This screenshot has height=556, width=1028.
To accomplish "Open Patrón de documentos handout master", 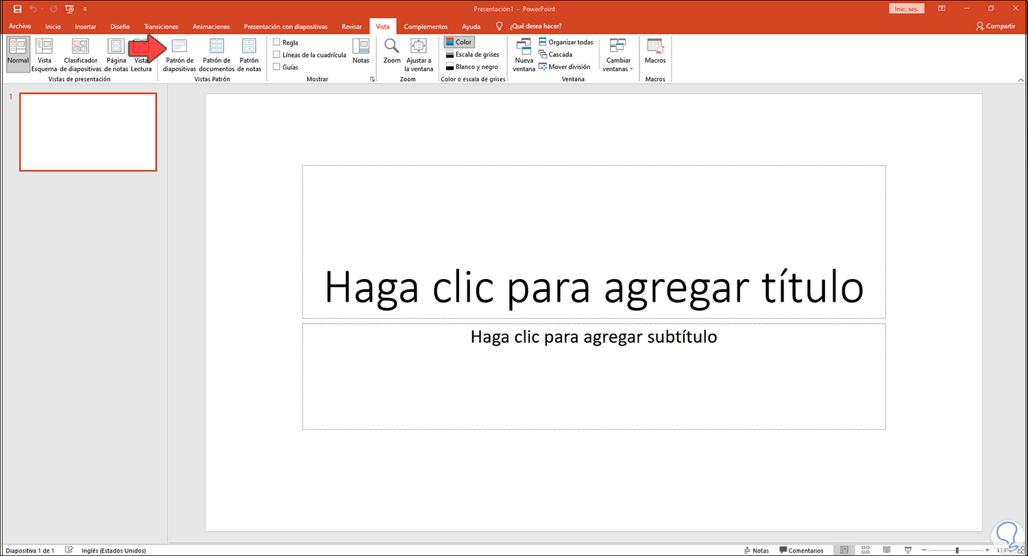I will [217, 55].
